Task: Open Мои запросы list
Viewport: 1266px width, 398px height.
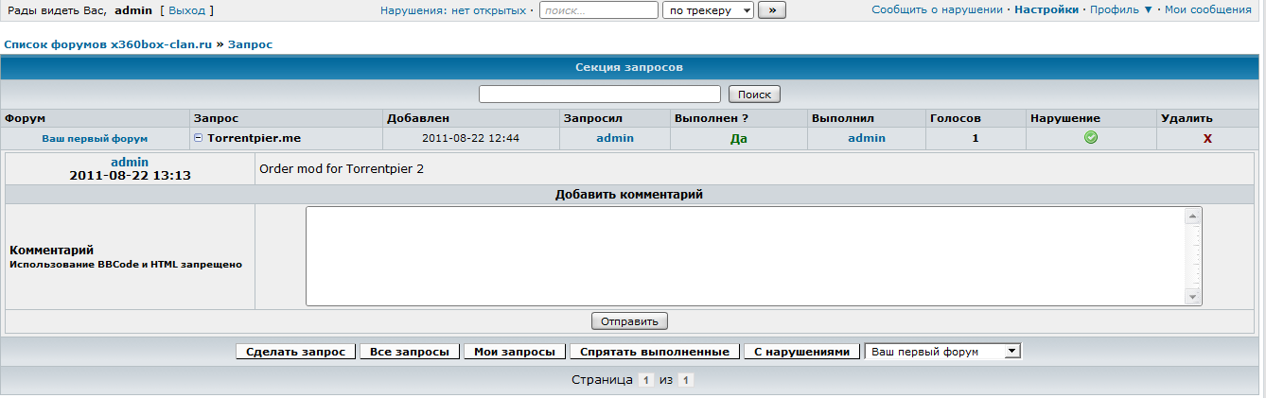Action: point(514,352)
